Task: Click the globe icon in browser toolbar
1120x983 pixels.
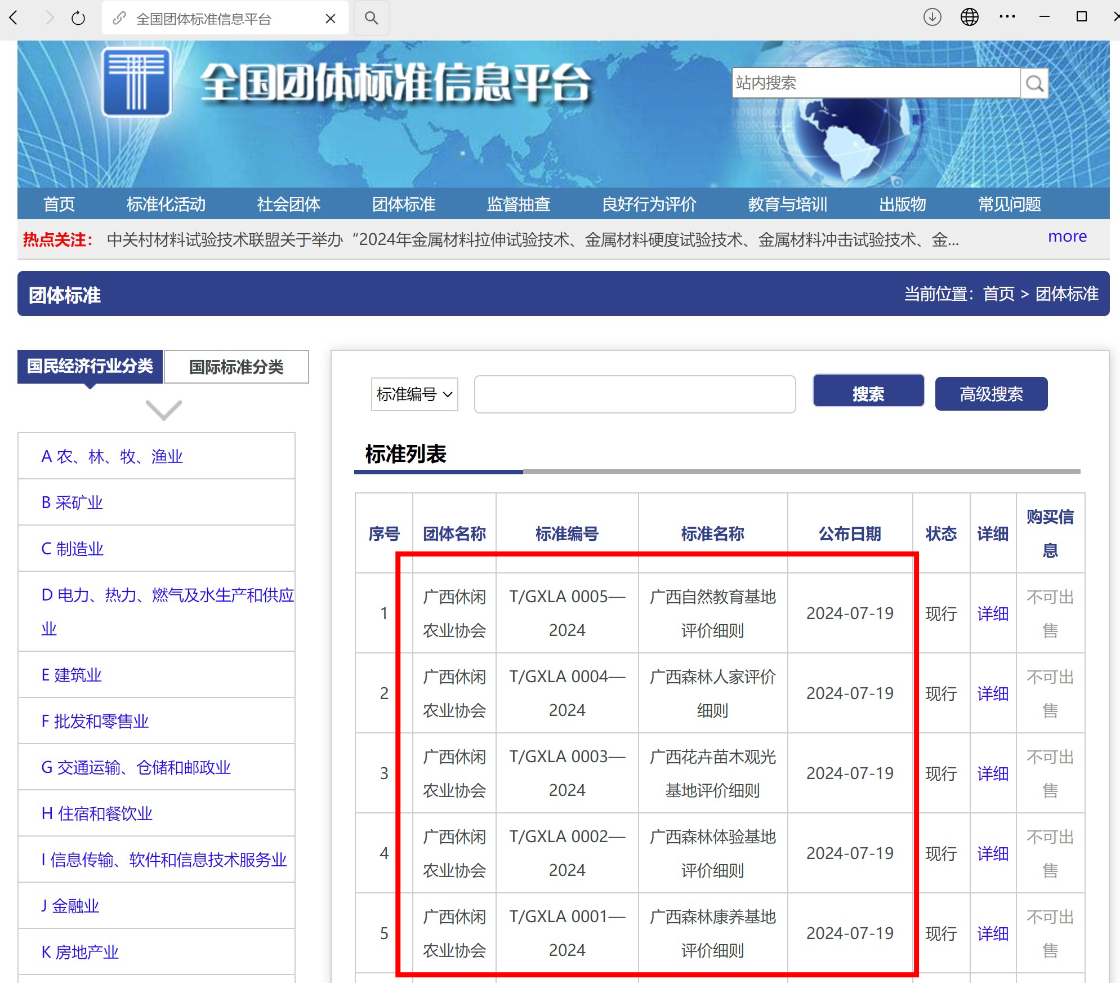Action: pos(970,17)
